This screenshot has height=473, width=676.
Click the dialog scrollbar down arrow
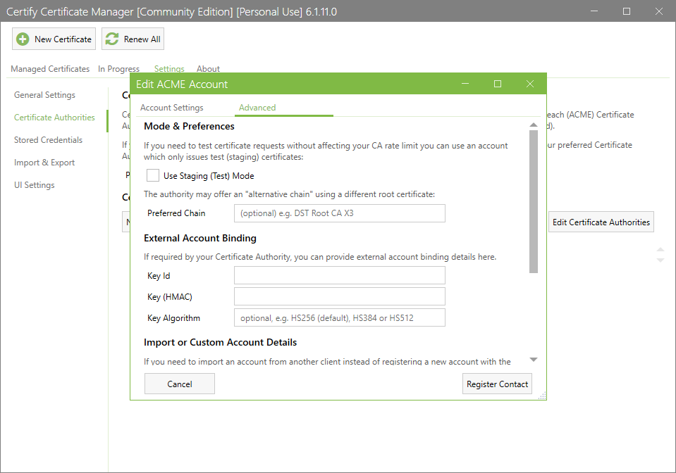534,360
